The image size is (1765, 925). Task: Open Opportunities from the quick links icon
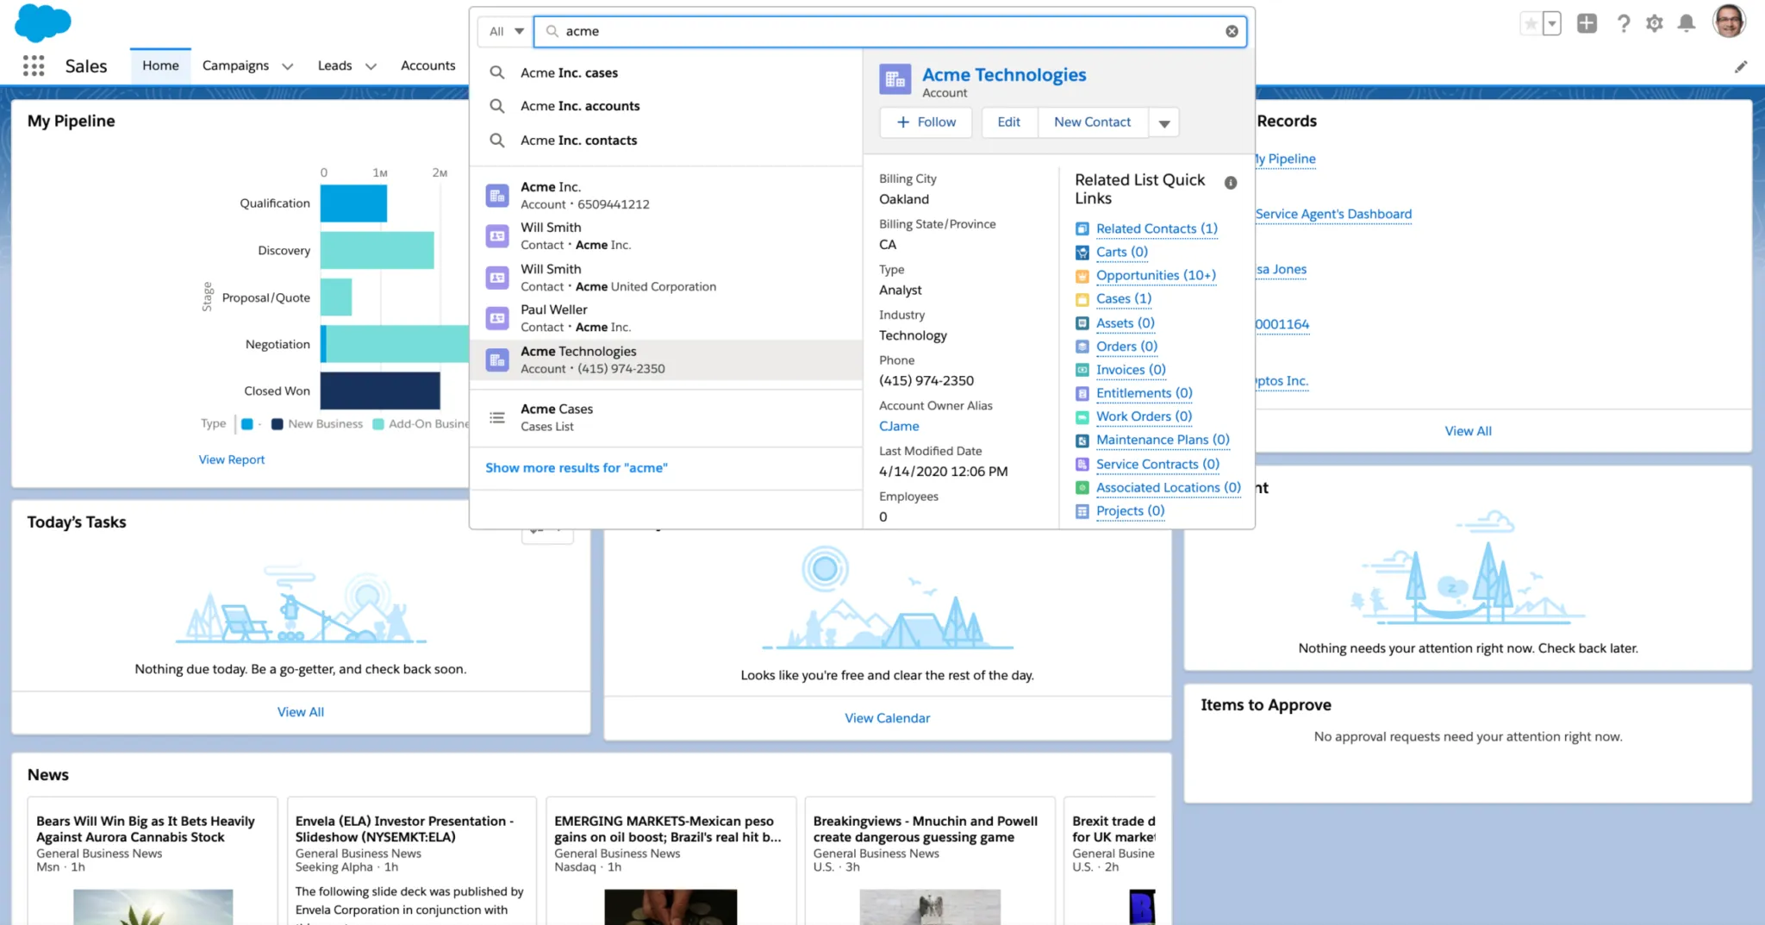point(1082,276)
